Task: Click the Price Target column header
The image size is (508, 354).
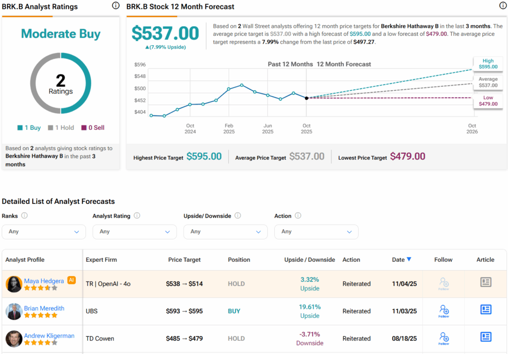Action: (x=185, y=259)
